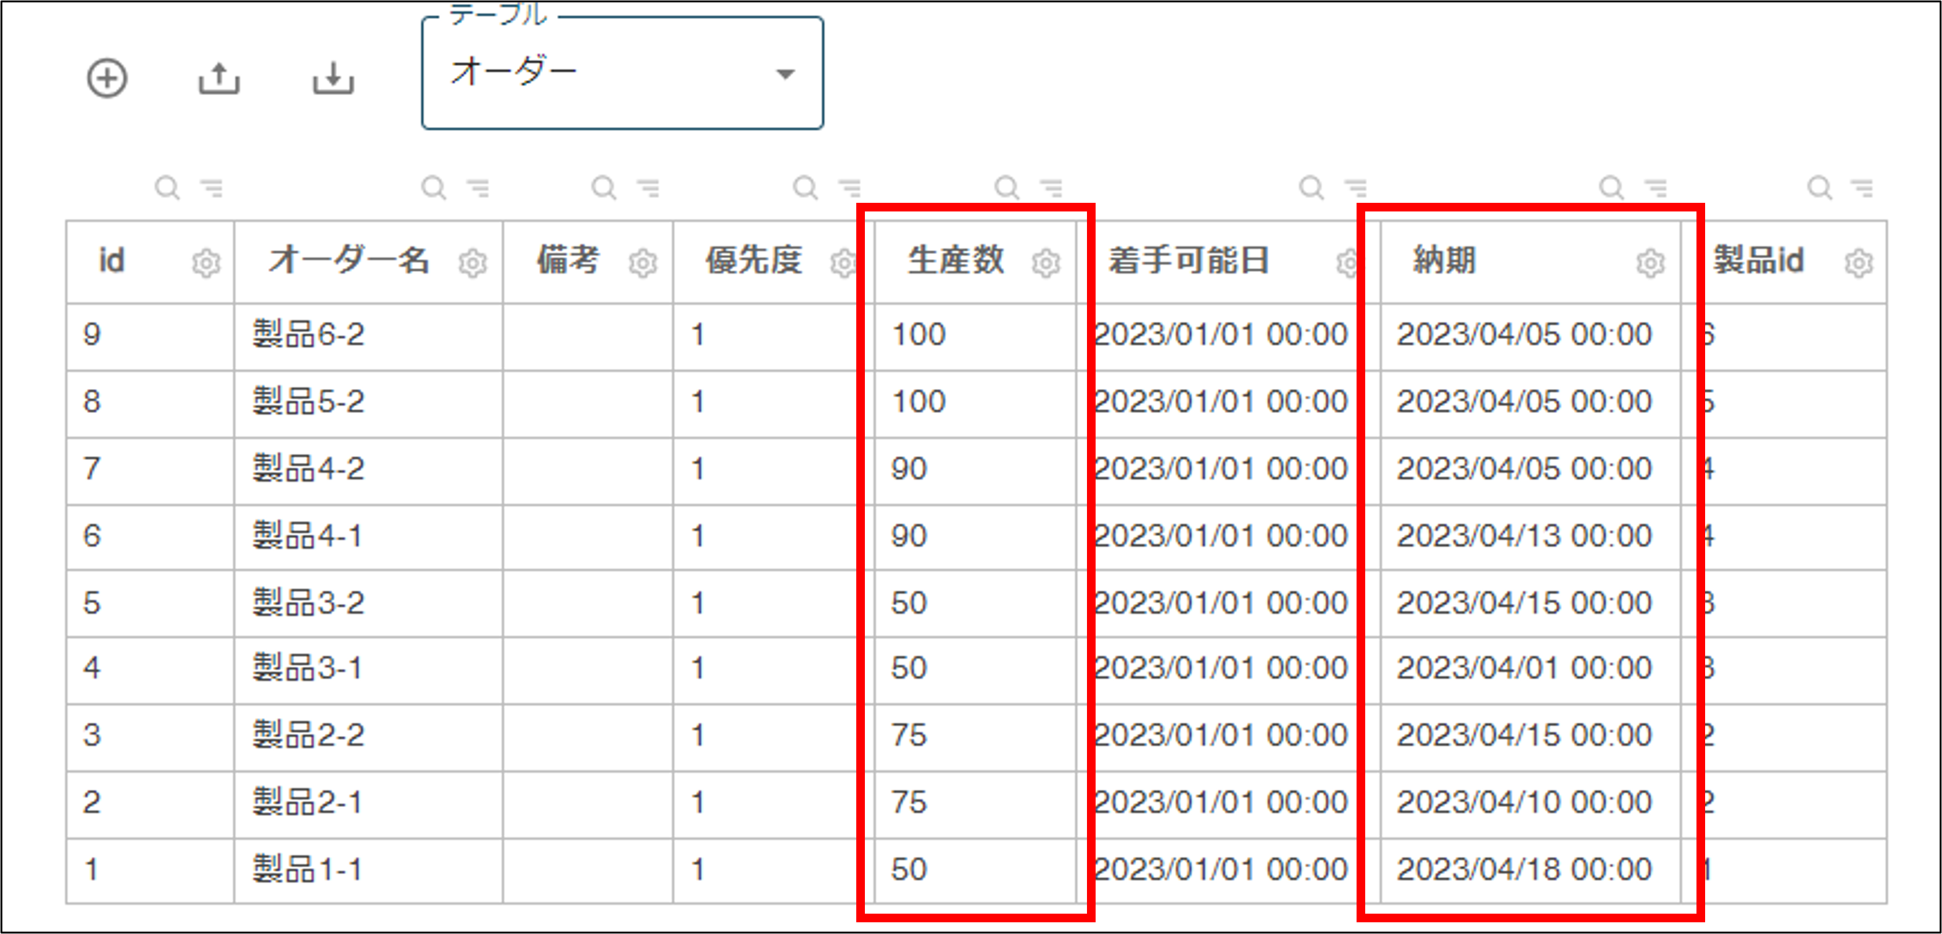Click the 生産数 column header label
Viewport: 1942px width, 934px height.
coord(956,261)
